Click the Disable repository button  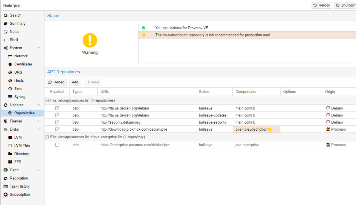94,82
